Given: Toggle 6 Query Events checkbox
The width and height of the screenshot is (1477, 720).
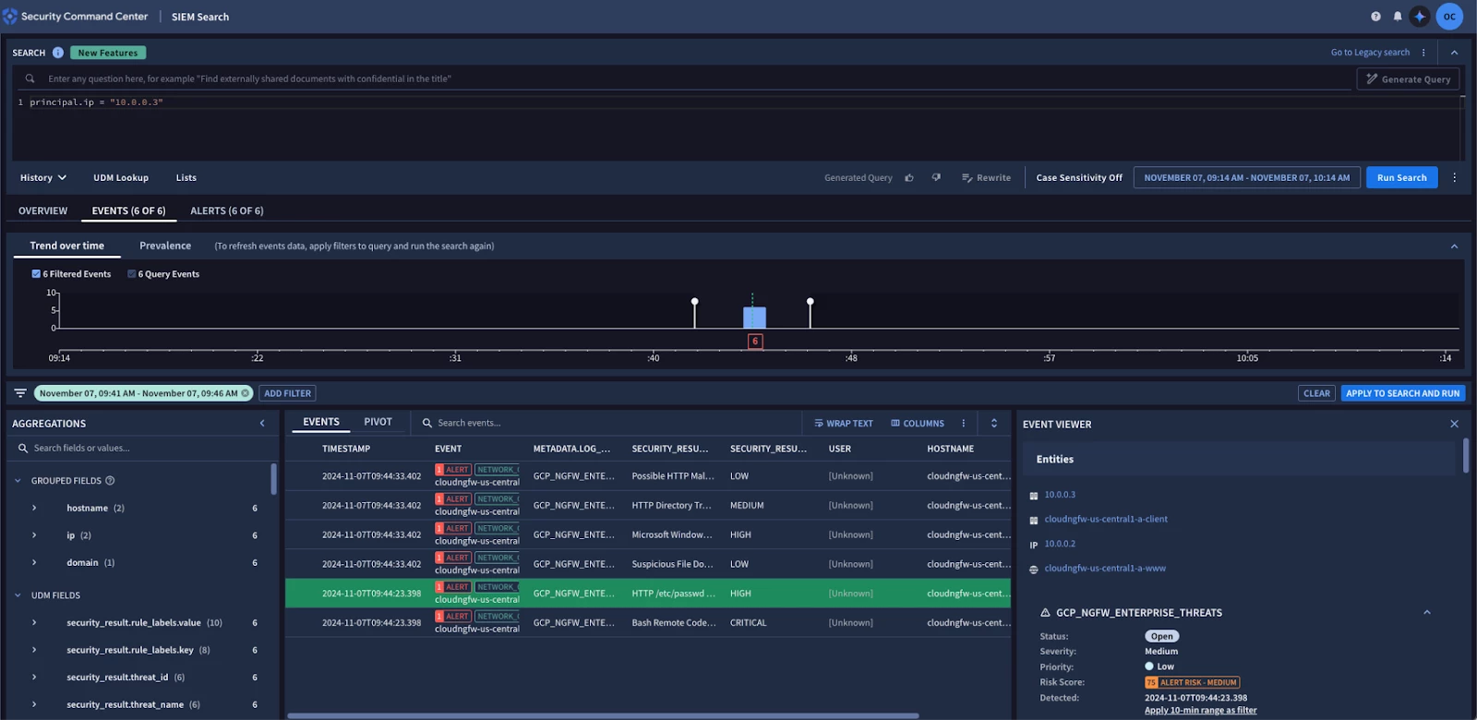Looking at the screenshot, I should tap(131, 274).
